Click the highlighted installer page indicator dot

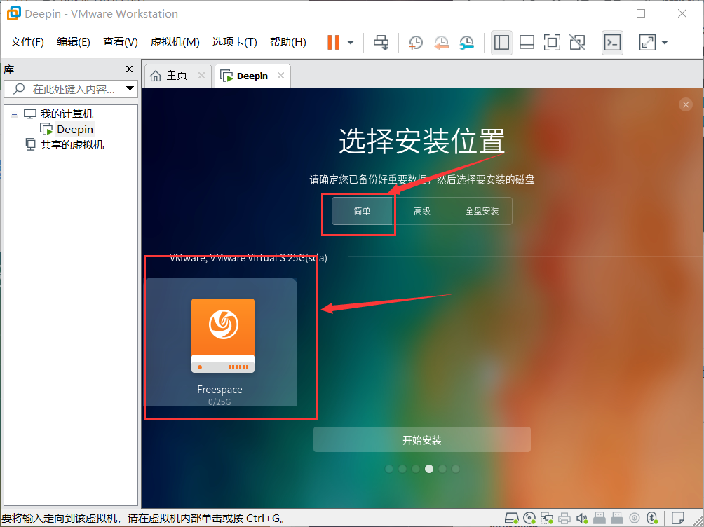pos(429,469)
